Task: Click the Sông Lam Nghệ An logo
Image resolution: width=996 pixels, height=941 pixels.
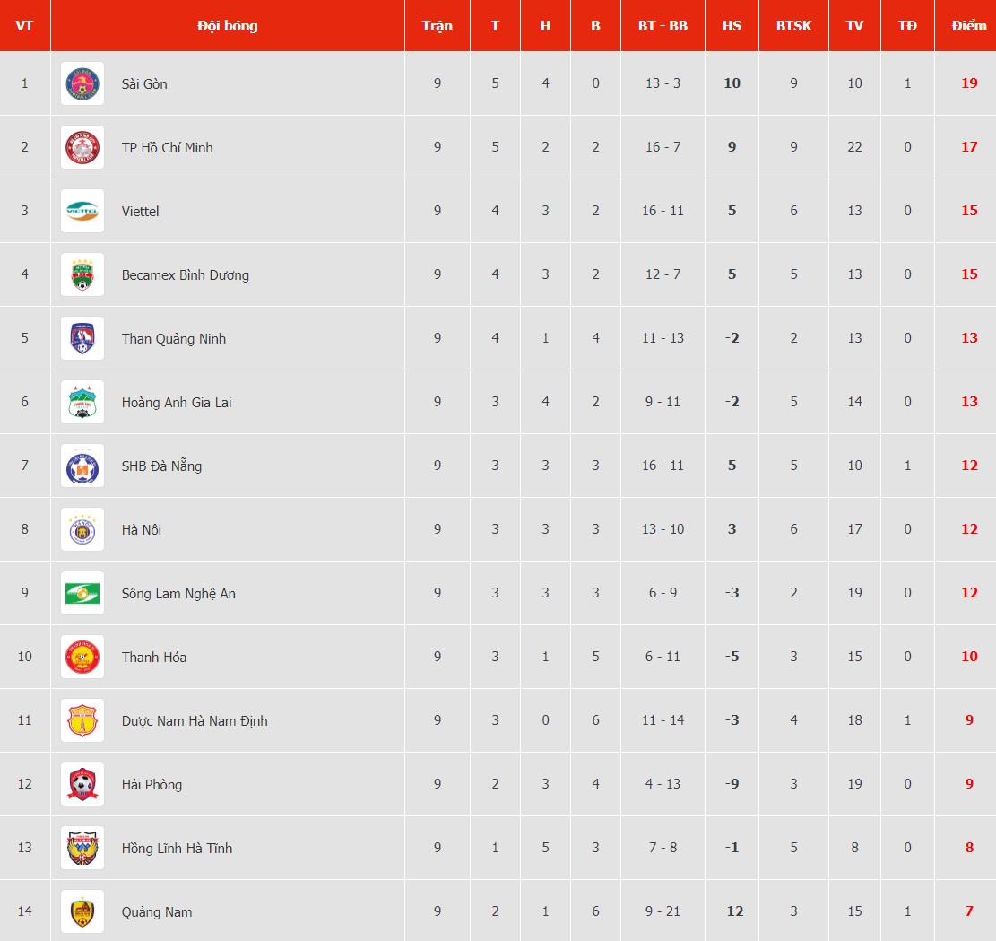Action: [x=82, y=593]
